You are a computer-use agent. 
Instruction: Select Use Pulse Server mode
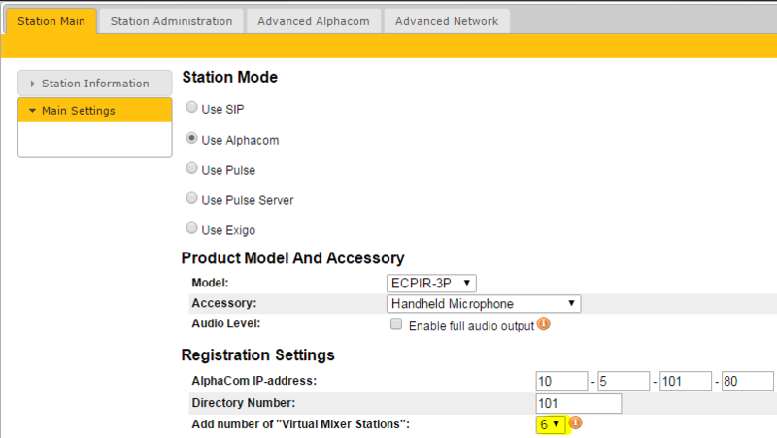coord(191,199)
